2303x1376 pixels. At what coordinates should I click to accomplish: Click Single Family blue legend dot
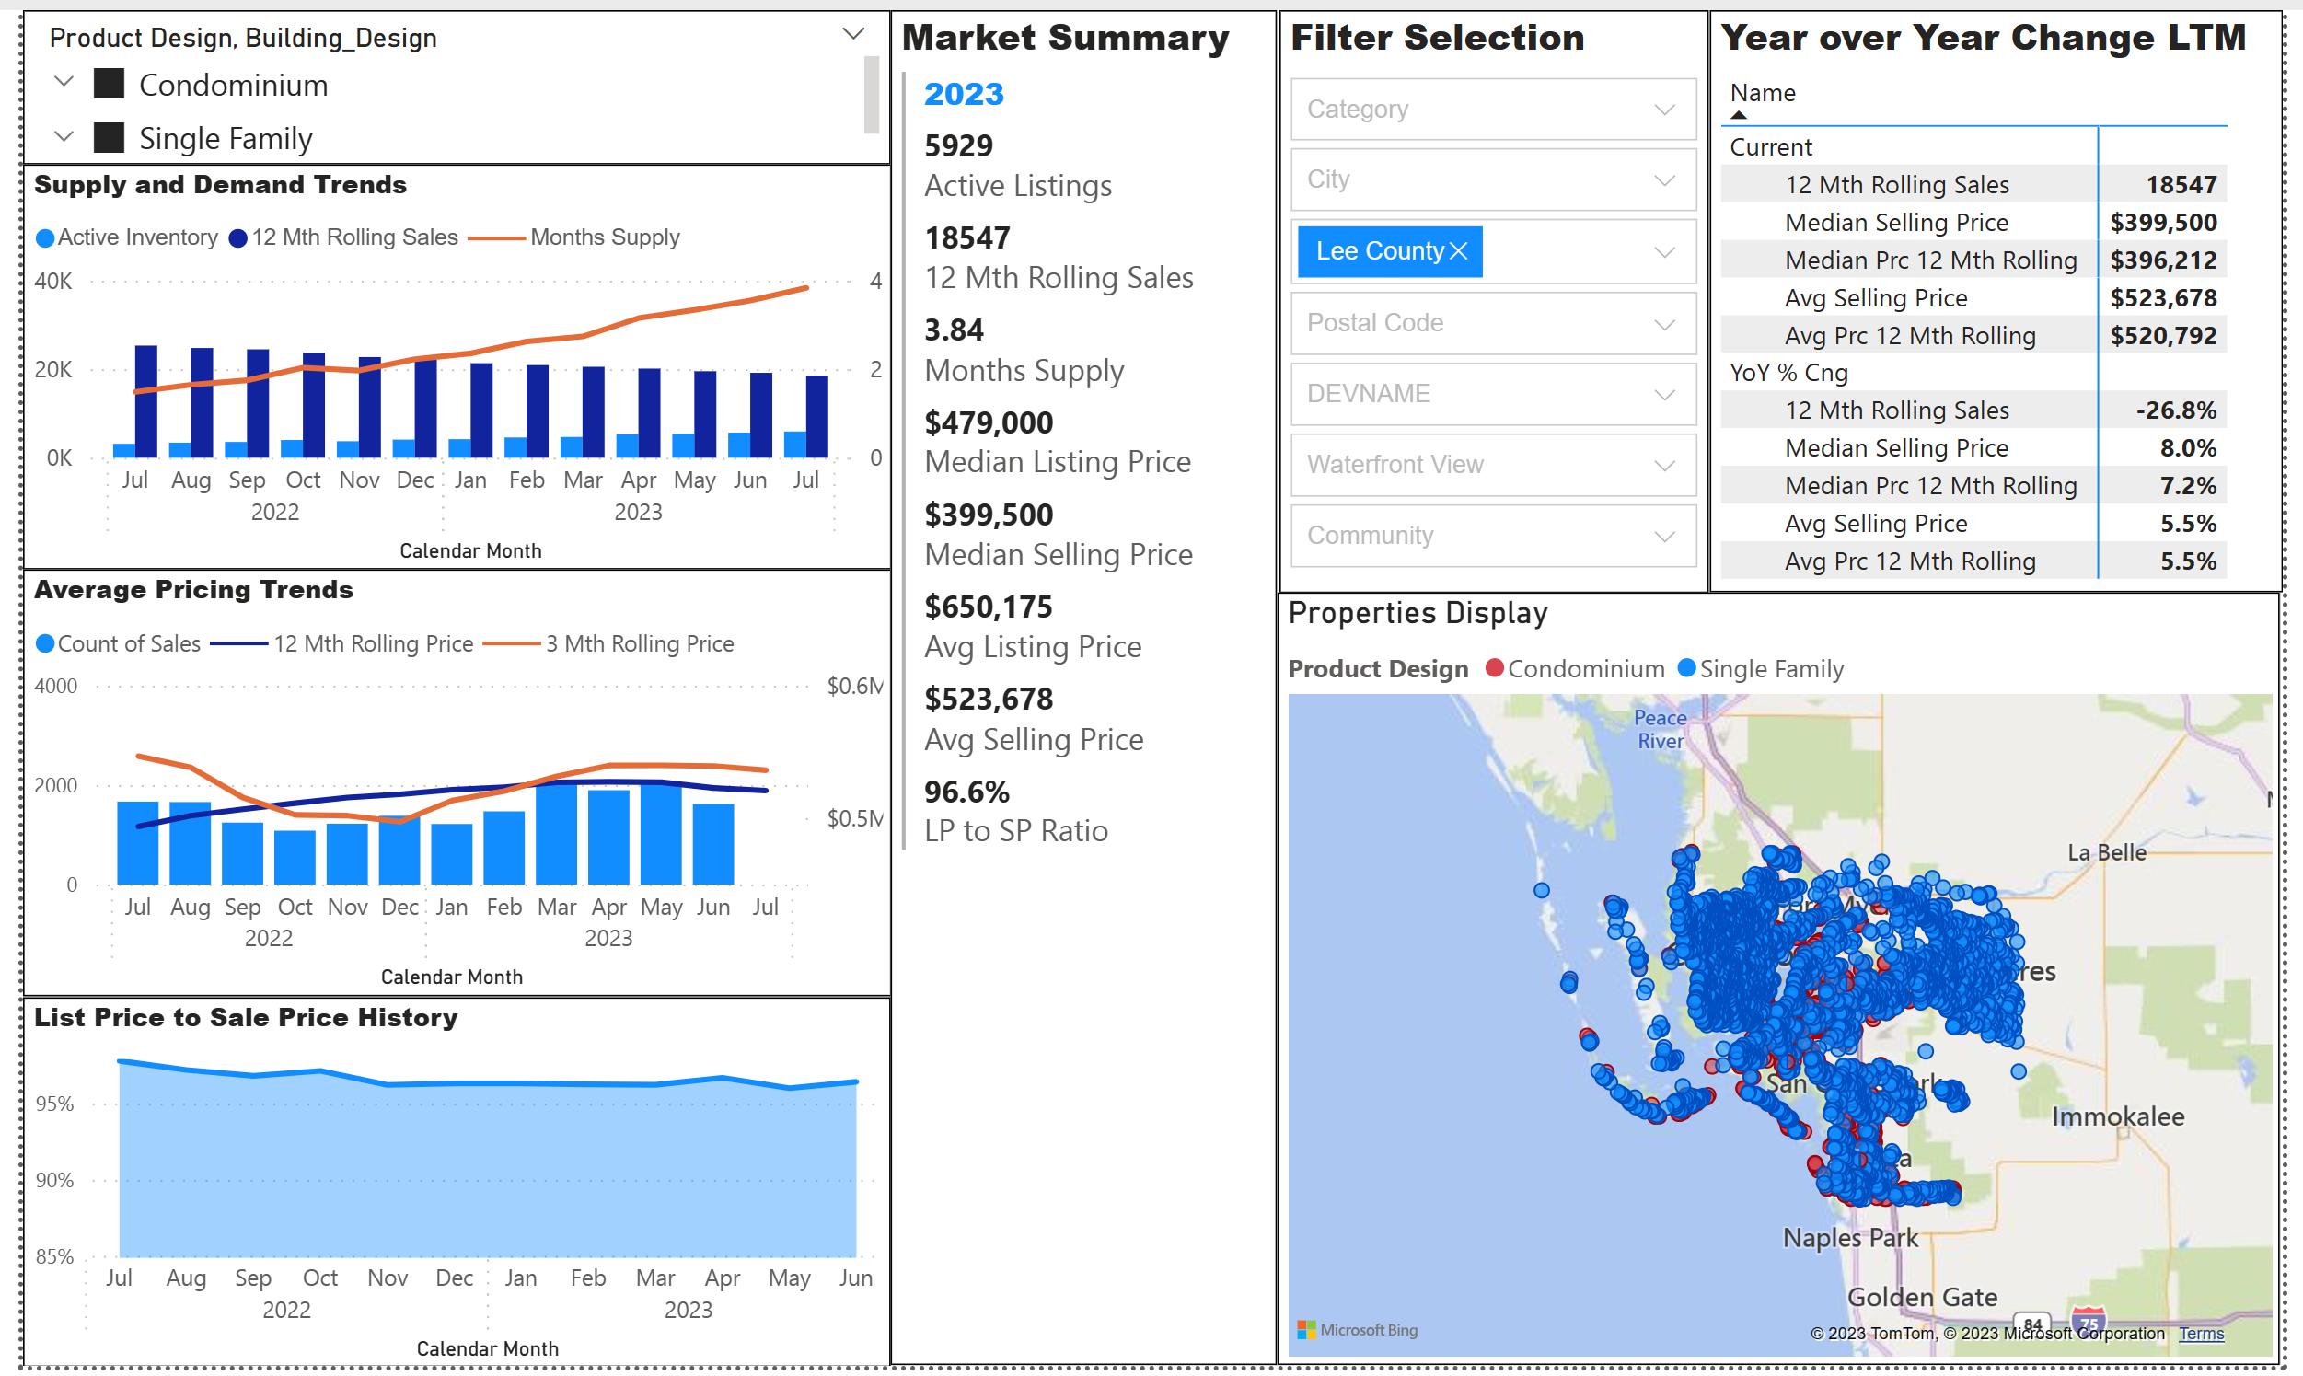click(1686, 667)
